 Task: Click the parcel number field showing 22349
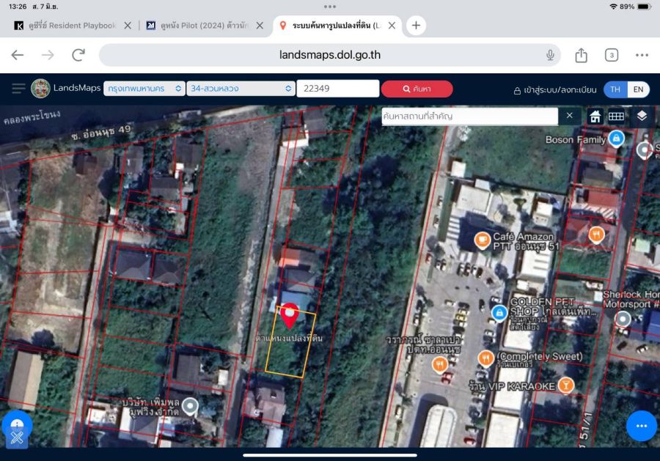tap(337, 89)
